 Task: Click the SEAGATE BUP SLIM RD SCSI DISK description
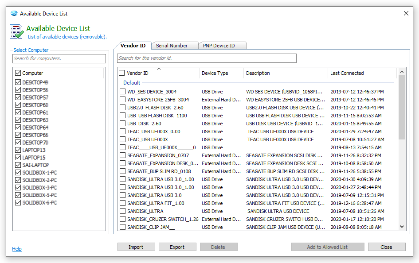click(285, 171)
